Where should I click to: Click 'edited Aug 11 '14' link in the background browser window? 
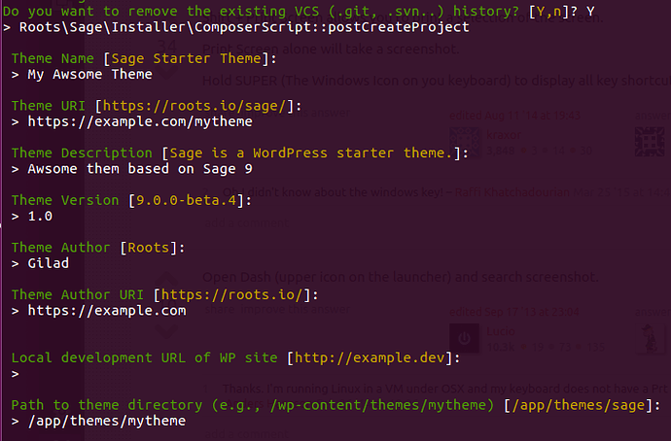click(514, 116)
